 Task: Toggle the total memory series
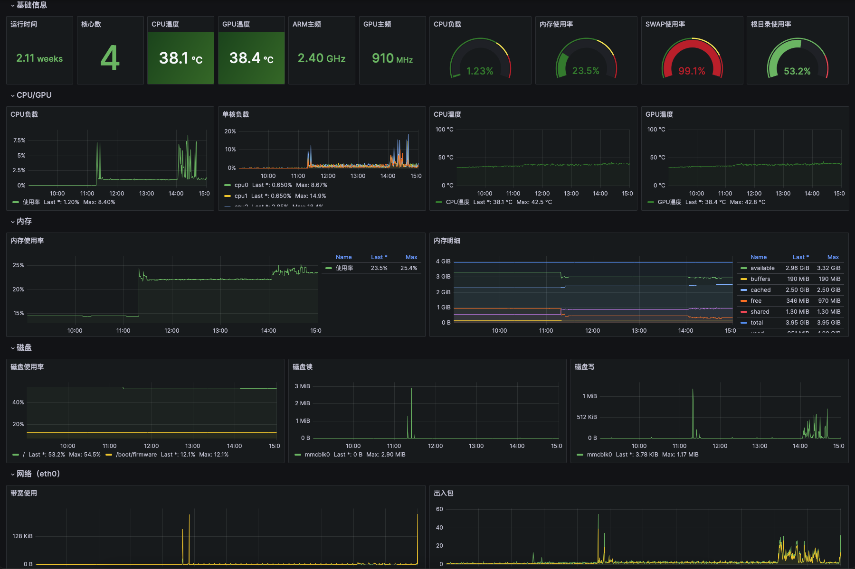(x=757, y=323)
